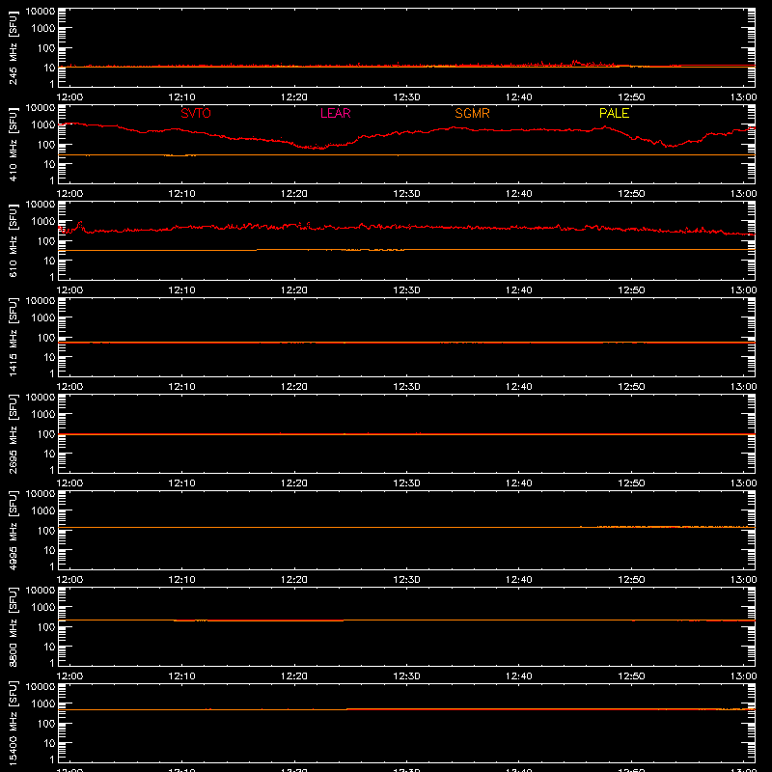Click 12:40 time label under 1415 MHz plot
The width and height of the screenshot is (772, 772).
pyautogui.click(x=519, y=387)
